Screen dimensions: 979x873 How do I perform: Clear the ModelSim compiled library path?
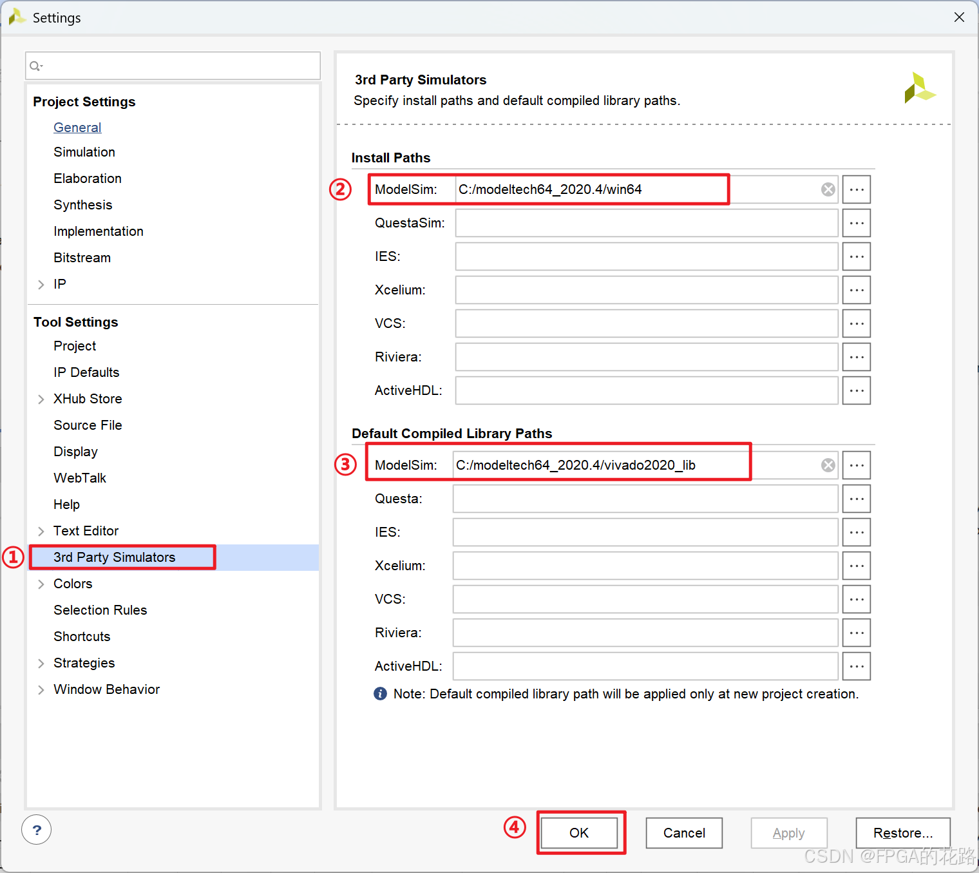coord(828,465)
